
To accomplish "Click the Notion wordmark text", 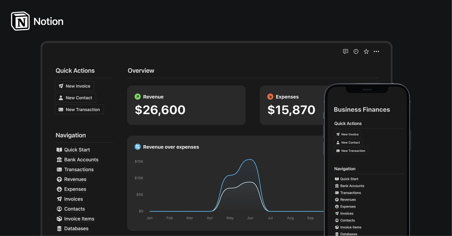I will (49, 21).
